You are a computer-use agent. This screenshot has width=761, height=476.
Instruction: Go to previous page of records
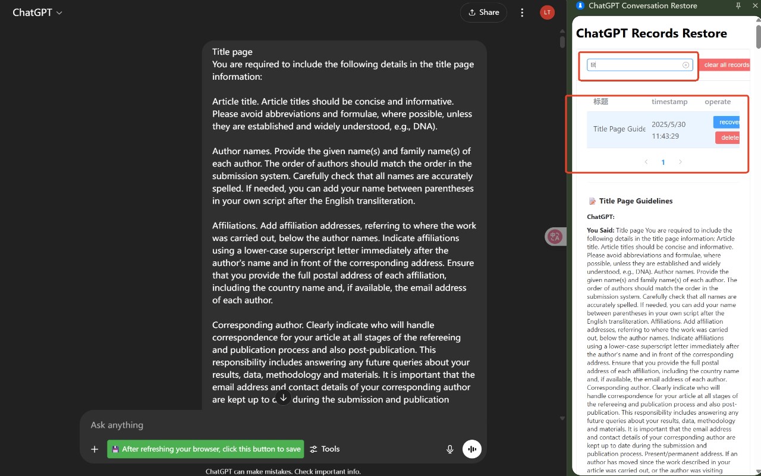(646, 162)
